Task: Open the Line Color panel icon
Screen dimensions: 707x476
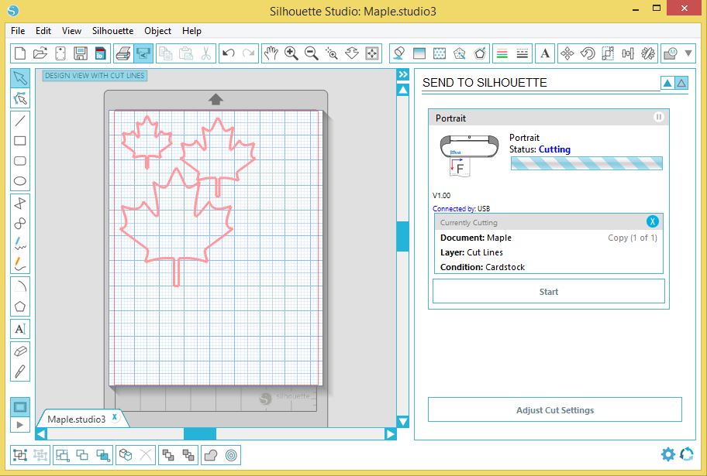Action: tap(502, 53)
